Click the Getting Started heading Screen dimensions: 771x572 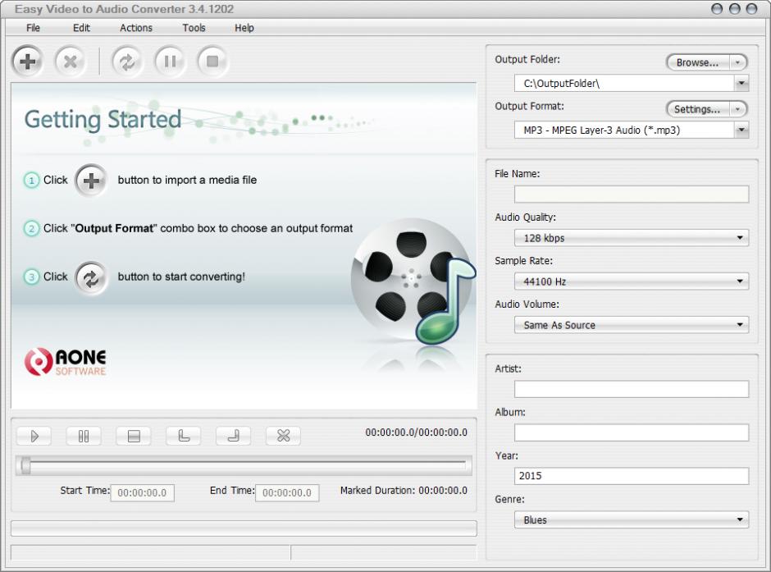[103, 120]
